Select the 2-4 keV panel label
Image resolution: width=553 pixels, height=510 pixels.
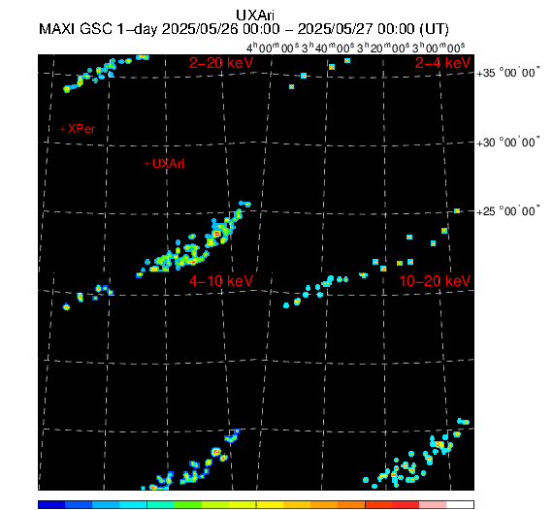442,63
